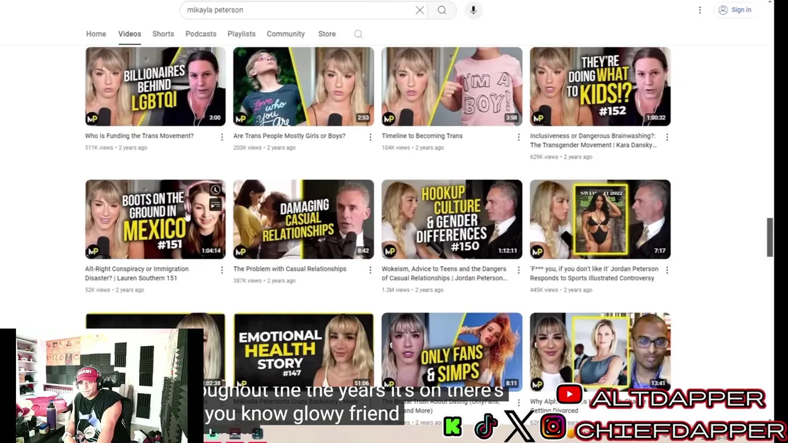
Task: Switch to the Home channel tab
Action: point(96,34)
